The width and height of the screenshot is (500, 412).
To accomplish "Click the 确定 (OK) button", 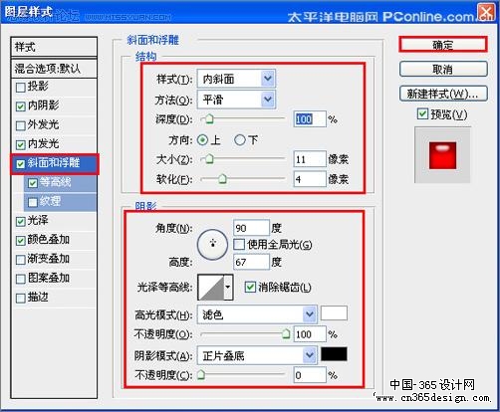I will tap(443, 44).
